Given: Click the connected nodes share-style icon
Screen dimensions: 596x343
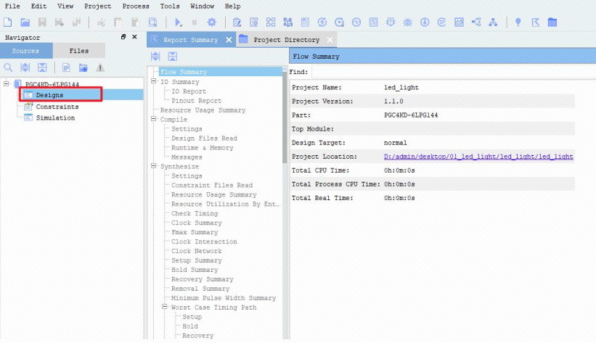Looking at the screenshot, I should pyautogui.click(x=476, y=22).
